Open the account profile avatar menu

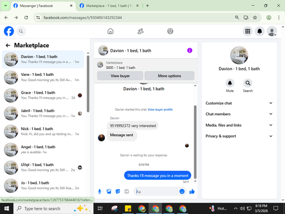point(272,31)
